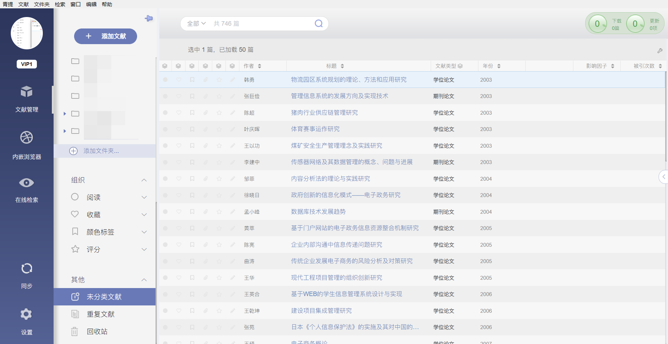The width and height of the screenshot is (668, 344).
Task: Open the 帮助 menu
Action: point(107,4)
